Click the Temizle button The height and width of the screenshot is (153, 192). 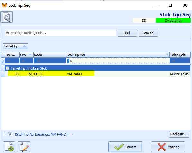tap(148, 33)
